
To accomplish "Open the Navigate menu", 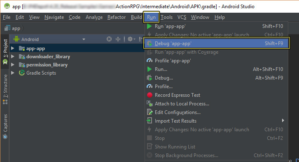I will point(54,17).
